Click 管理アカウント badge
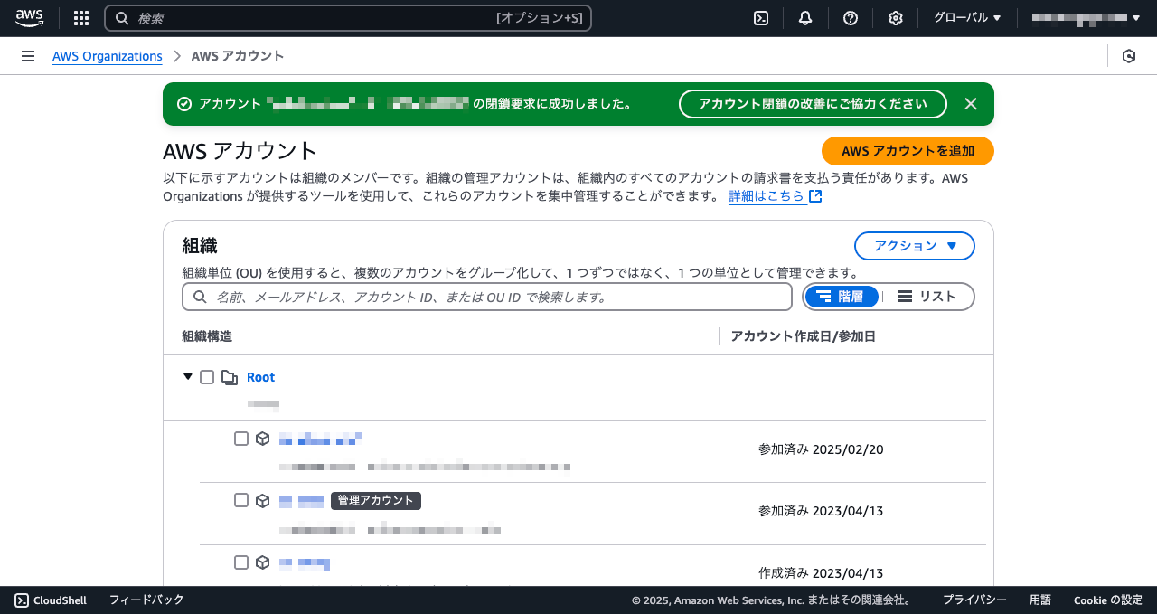 (x=376, y=500)
